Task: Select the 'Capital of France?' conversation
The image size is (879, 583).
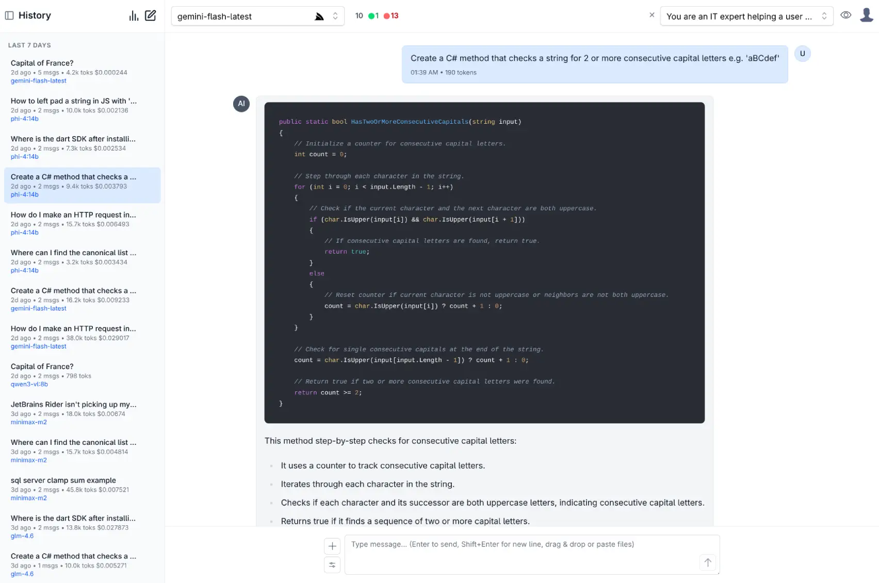Action: point(41,63)
